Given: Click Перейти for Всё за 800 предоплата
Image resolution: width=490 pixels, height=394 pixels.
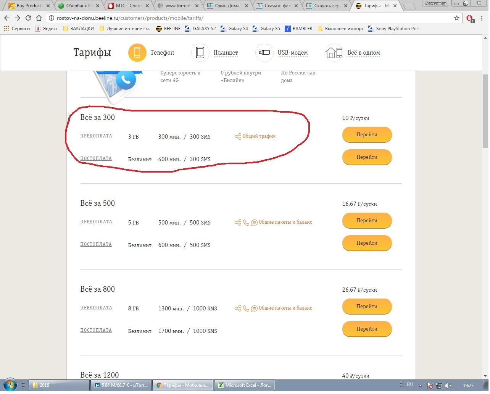Looking at the screenshot, I should point(367,307).
